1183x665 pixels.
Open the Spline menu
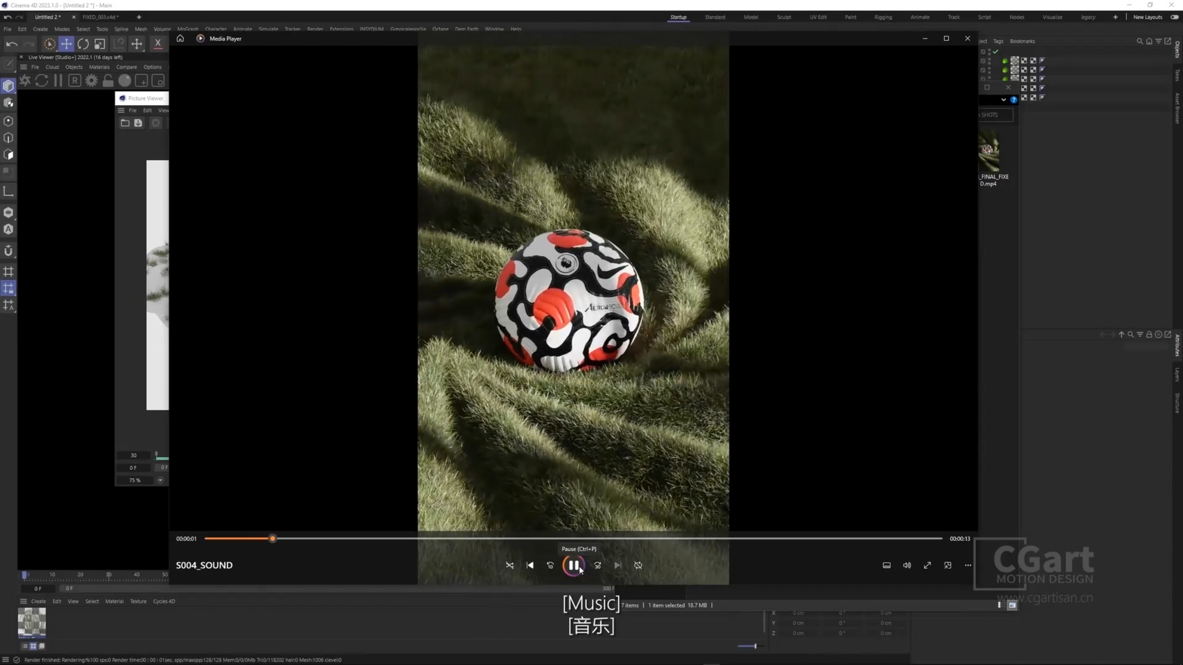pos(121,29)
